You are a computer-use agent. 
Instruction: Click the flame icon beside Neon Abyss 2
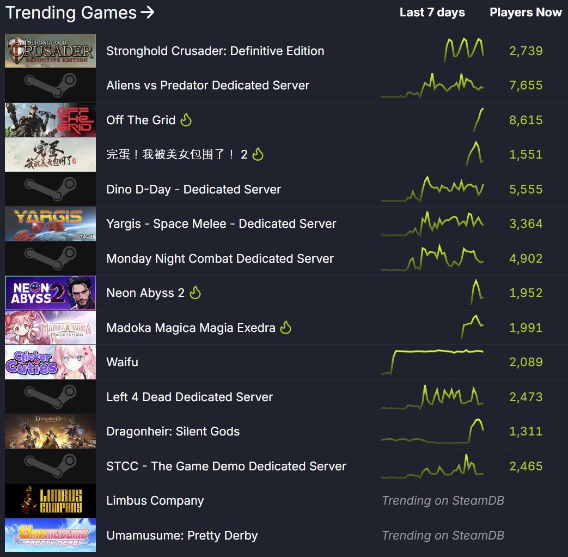point(196,293)
